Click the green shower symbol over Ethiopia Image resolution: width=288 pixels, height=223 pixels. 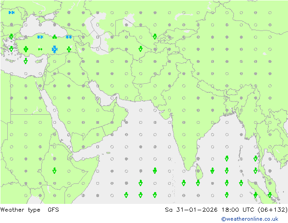[x=55, y=171]
